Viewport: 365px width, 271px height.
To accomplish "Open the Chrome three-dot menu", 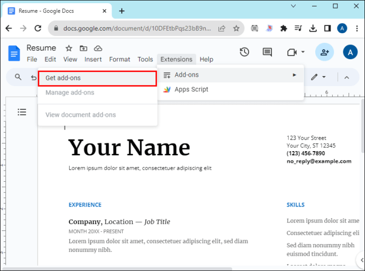I will pyautogui.click(x=357, y=29).
